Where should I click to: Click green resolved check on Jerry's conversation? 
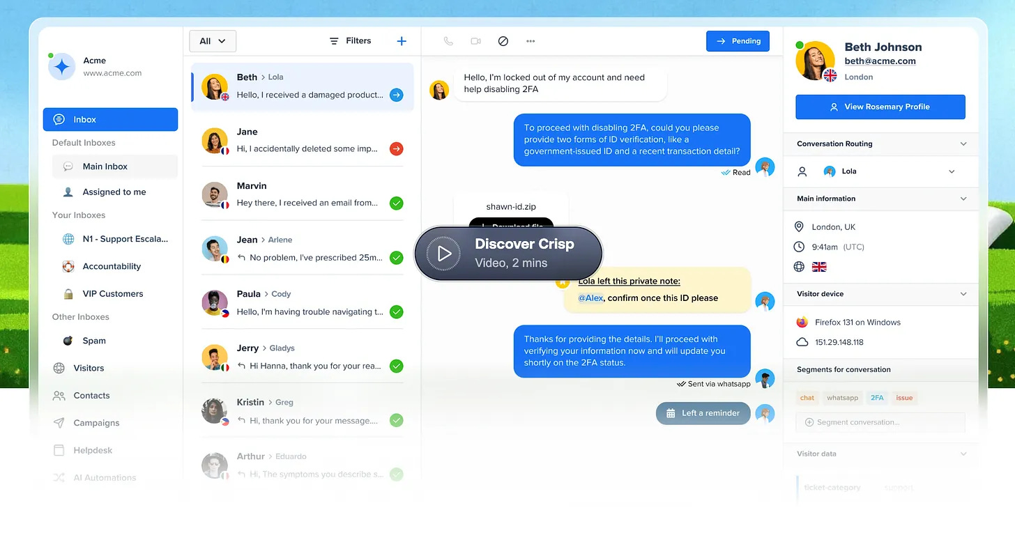pyautogui.click(x=396, y=366)
